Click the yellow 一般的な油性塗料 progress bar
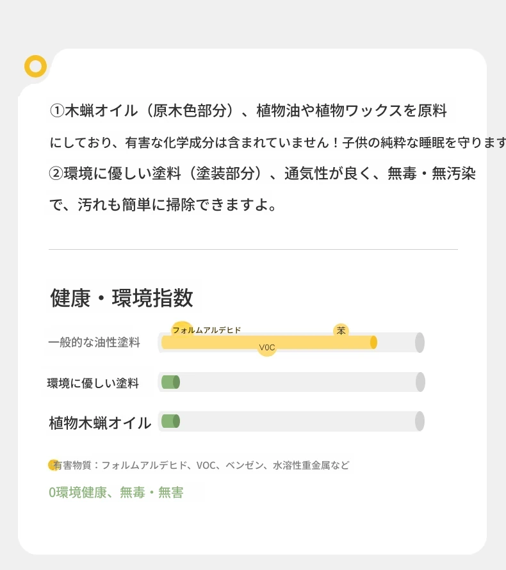The image size is (506, 570). pyautogui.click(x=269, y=343)
